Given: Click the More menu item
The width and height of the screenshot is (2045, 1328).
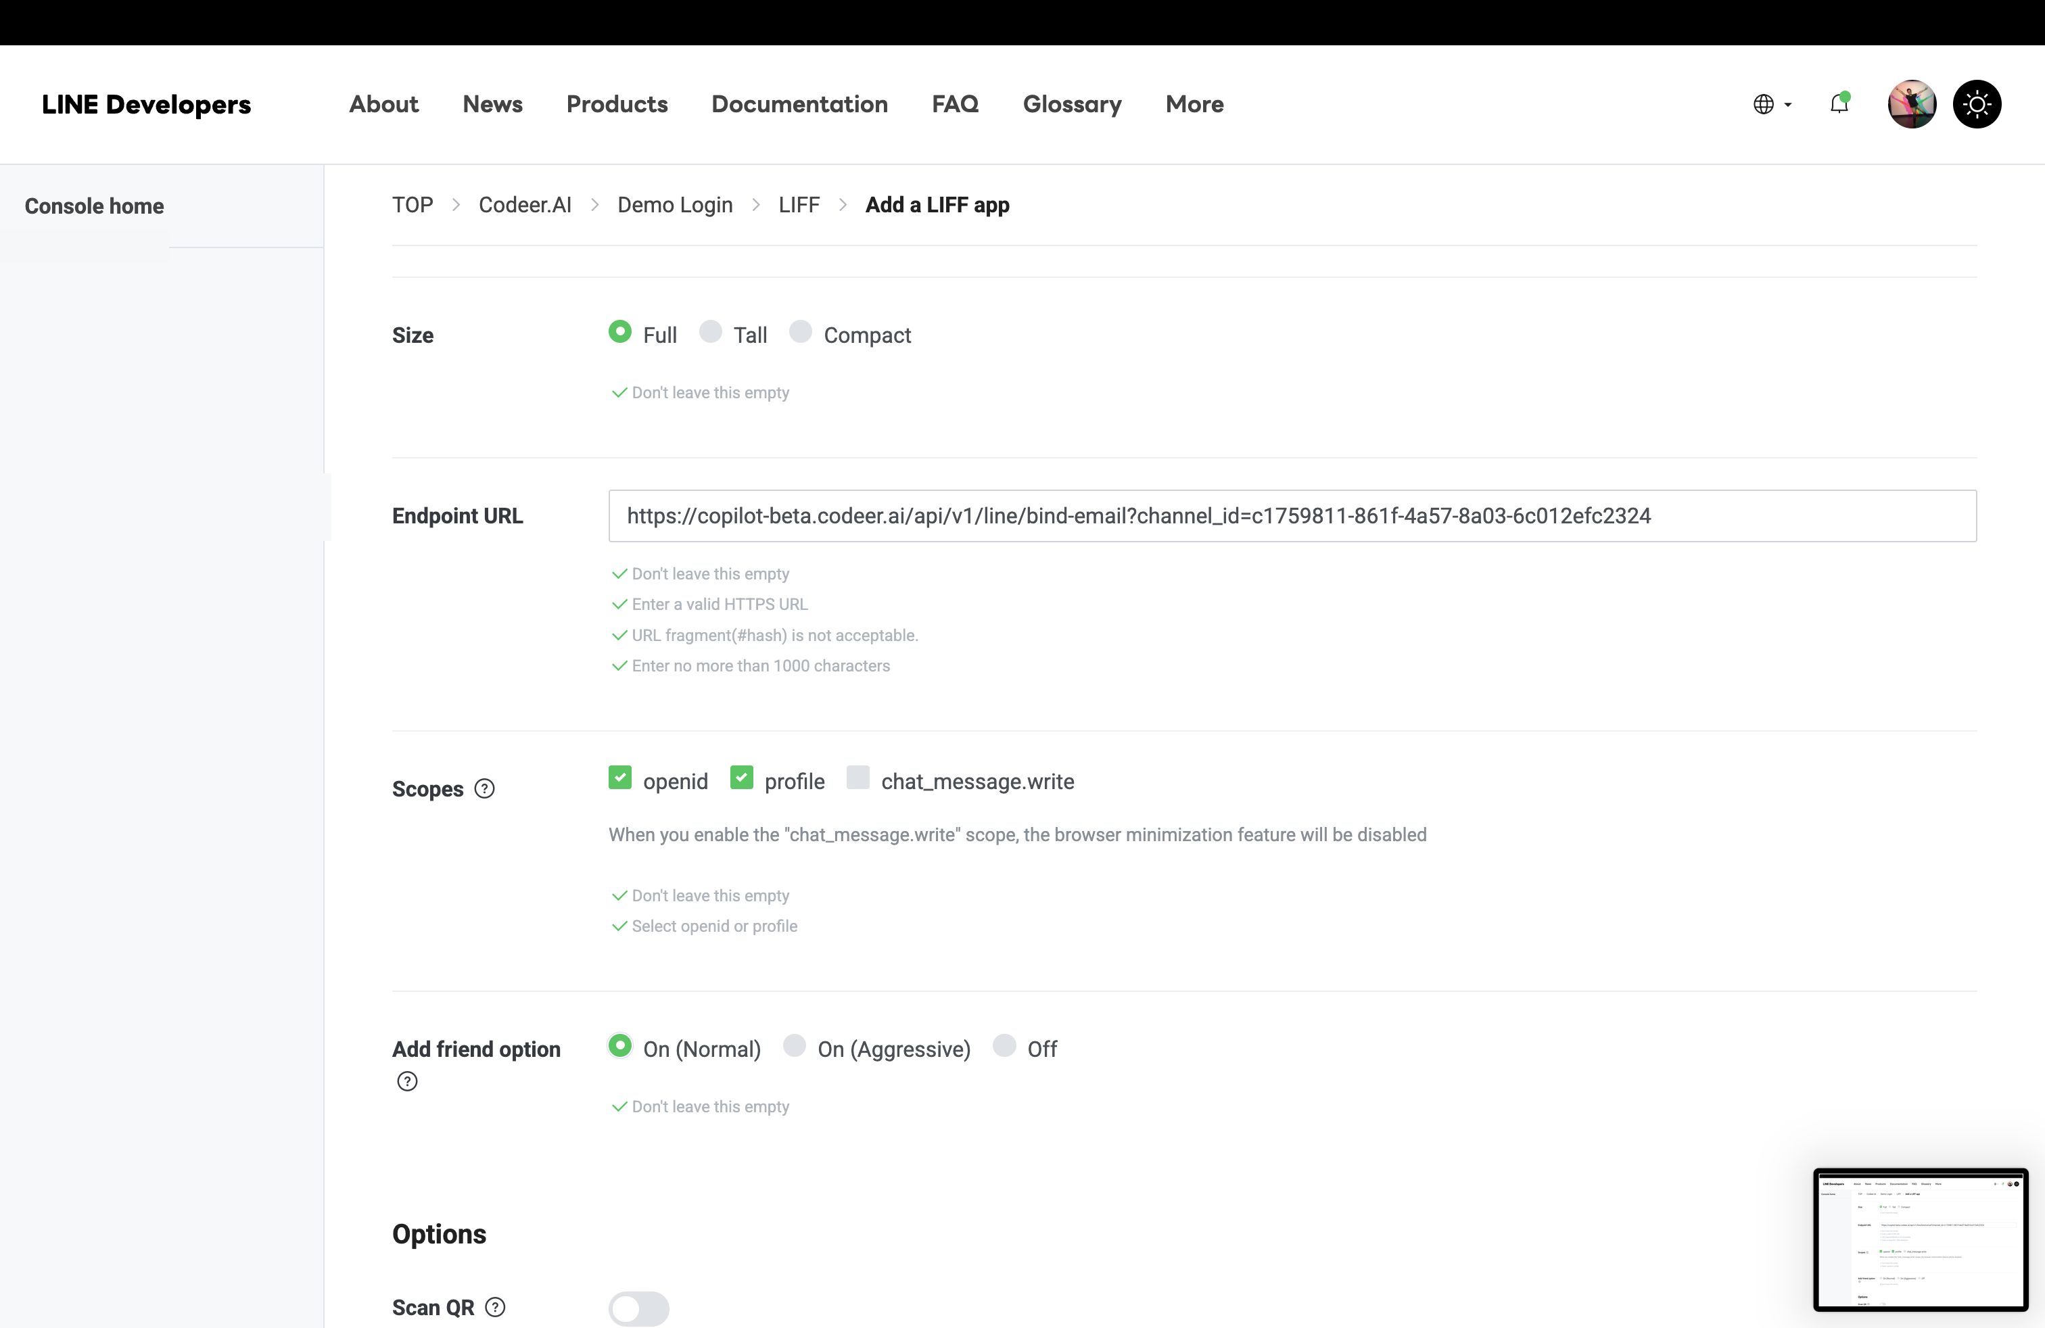Looking at the screenshot, I should click(1194, 104).
